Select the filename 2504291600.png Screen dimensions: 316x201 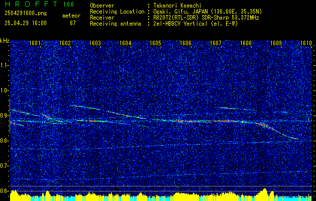click(x=26, y=14)
